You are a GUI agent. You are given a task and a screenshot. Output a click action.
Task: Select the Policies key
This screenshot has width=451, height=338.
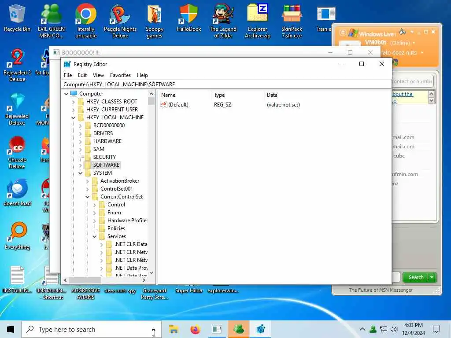click(116, 228)
